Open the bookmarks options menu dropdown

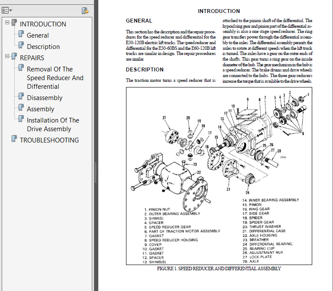coord(7,10)
